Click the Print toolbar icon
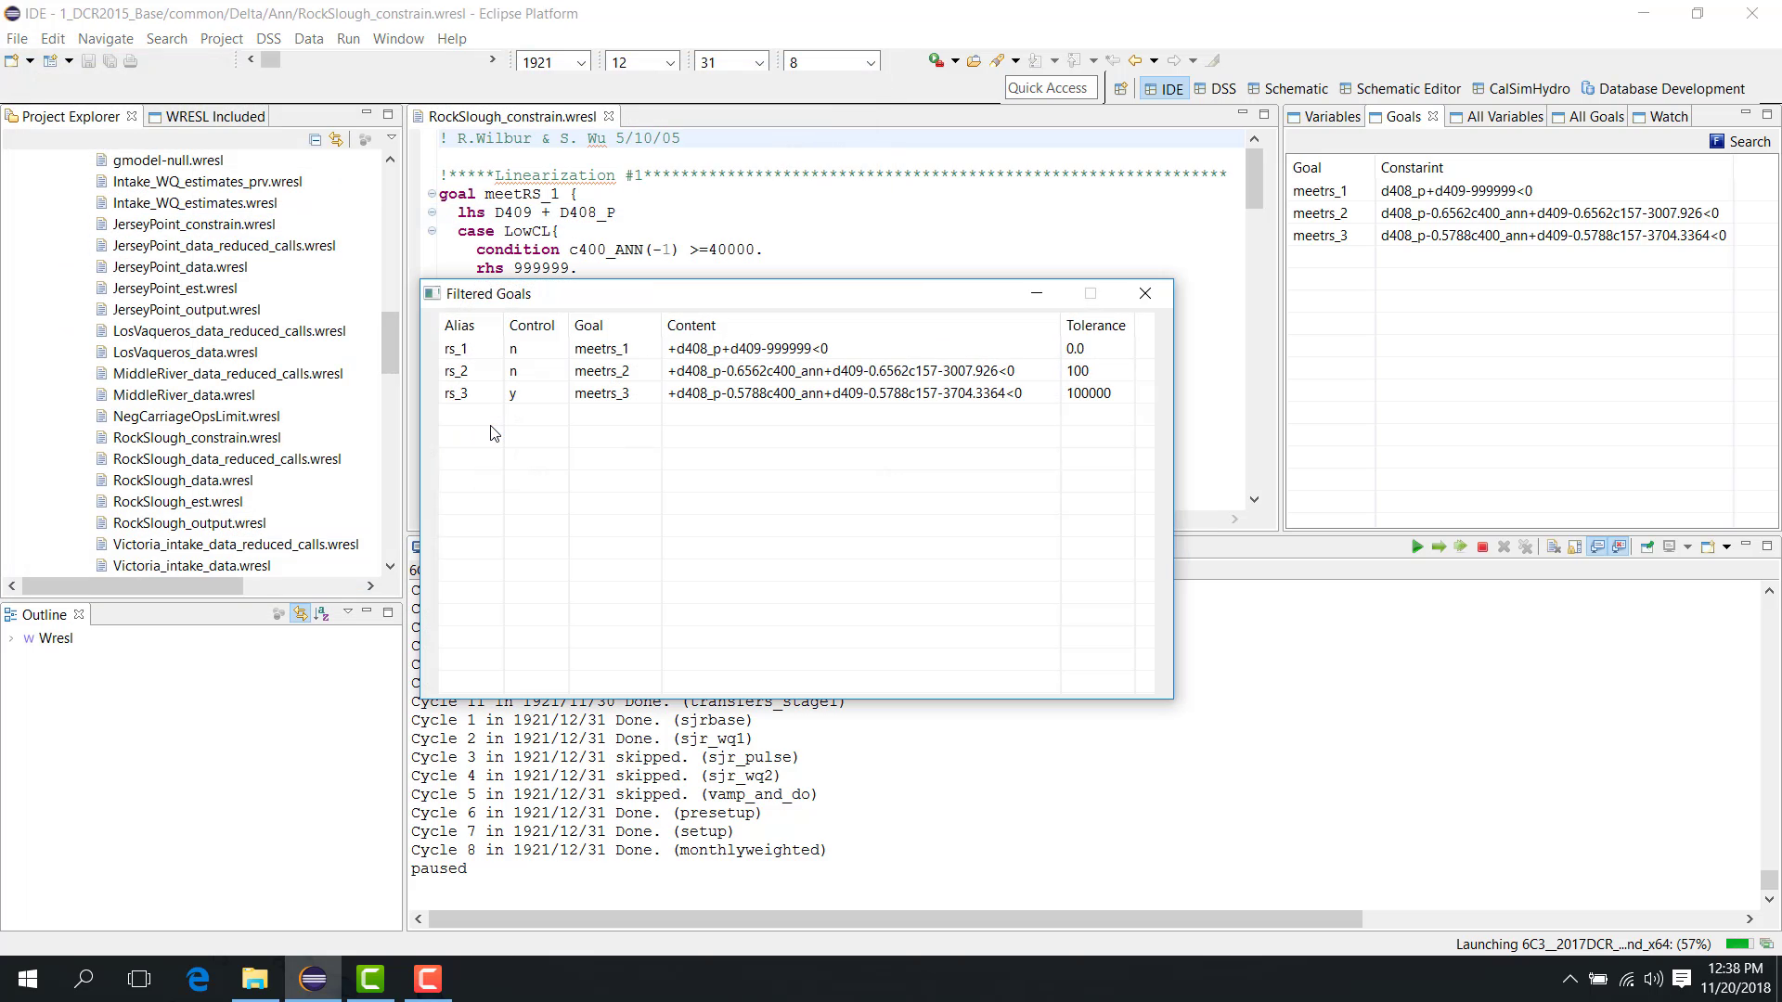The height and width of the screenshot is (1002, 1782). coord(130,61)
